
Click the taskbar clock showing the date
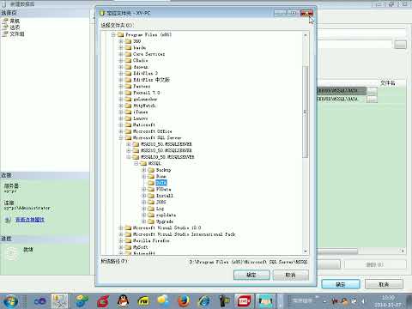point(388,301)
